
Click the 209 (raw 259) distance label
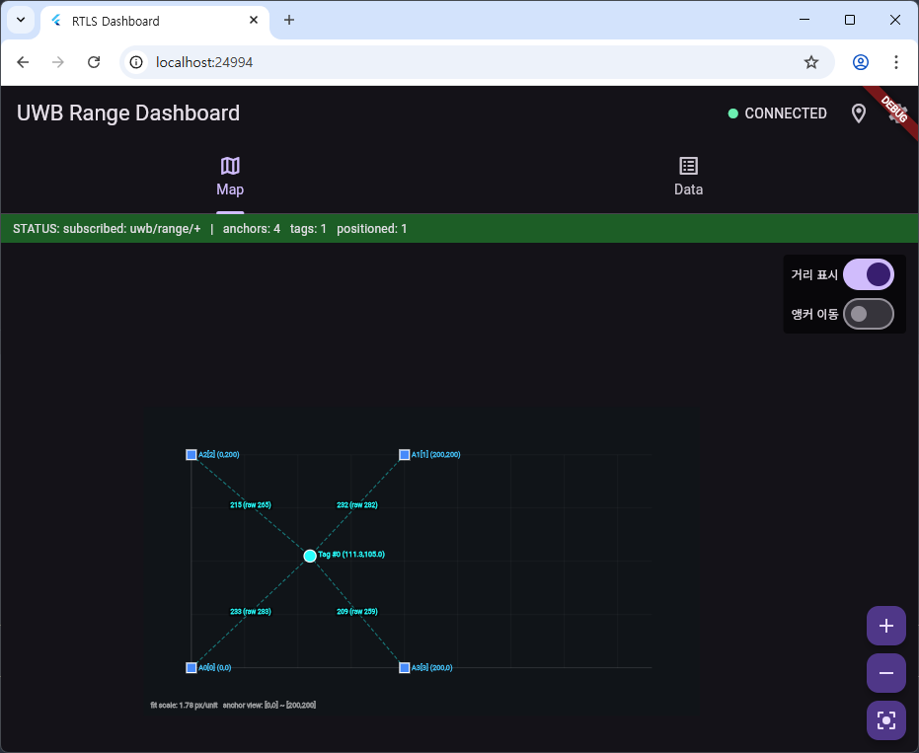357,612
